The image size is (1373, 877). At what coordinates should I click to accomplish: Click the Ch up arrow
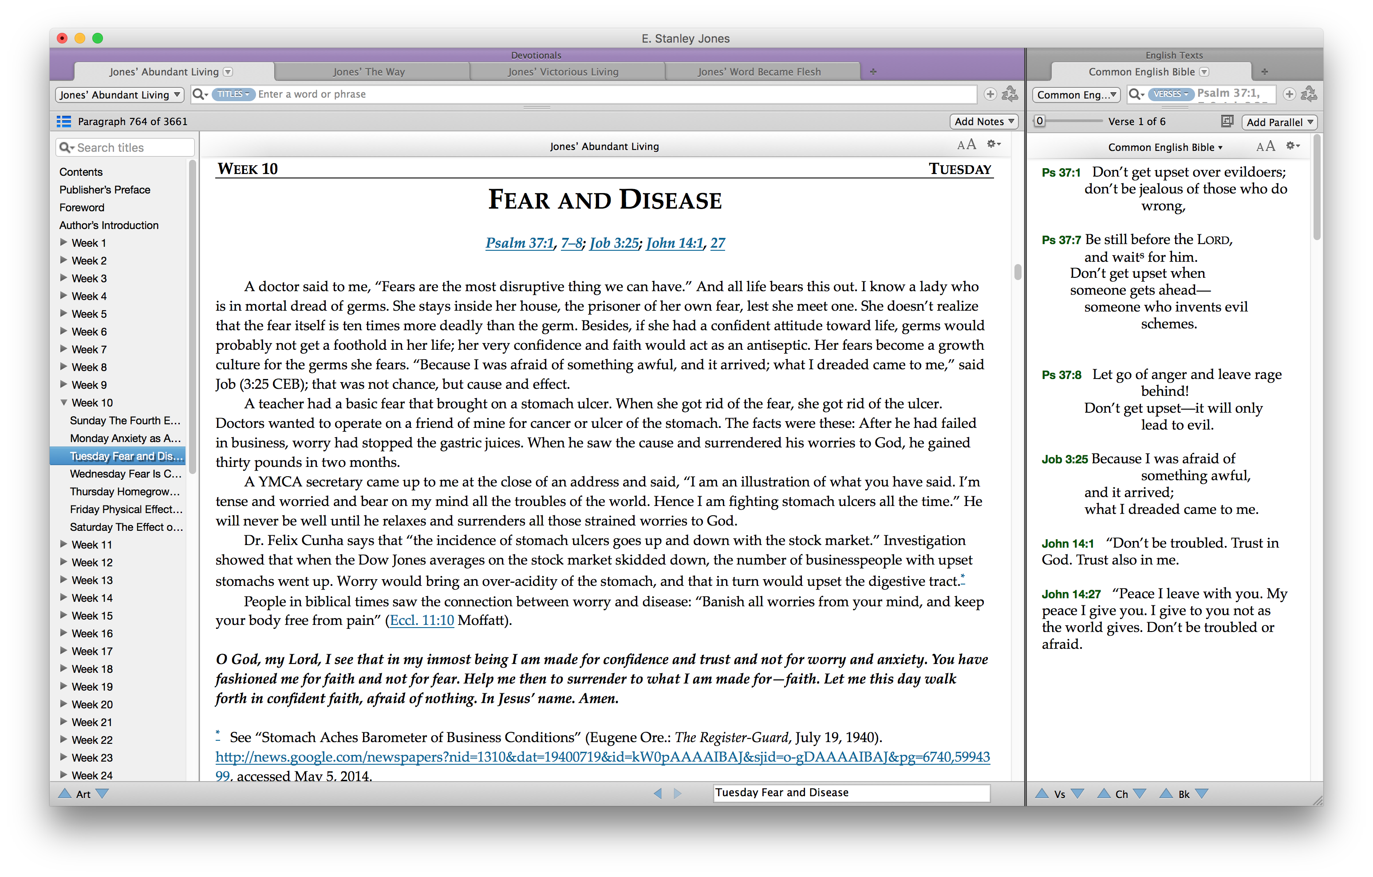coord(1104,793)
